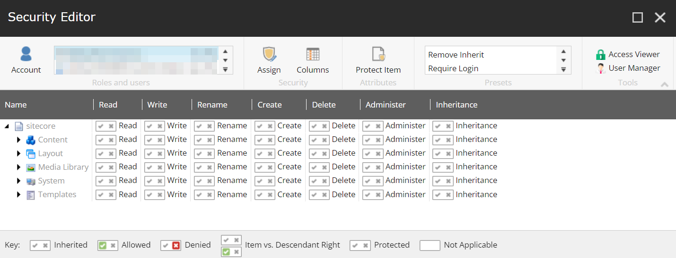Deny Inheritance on the Media Library row

(x=448, y=167)
